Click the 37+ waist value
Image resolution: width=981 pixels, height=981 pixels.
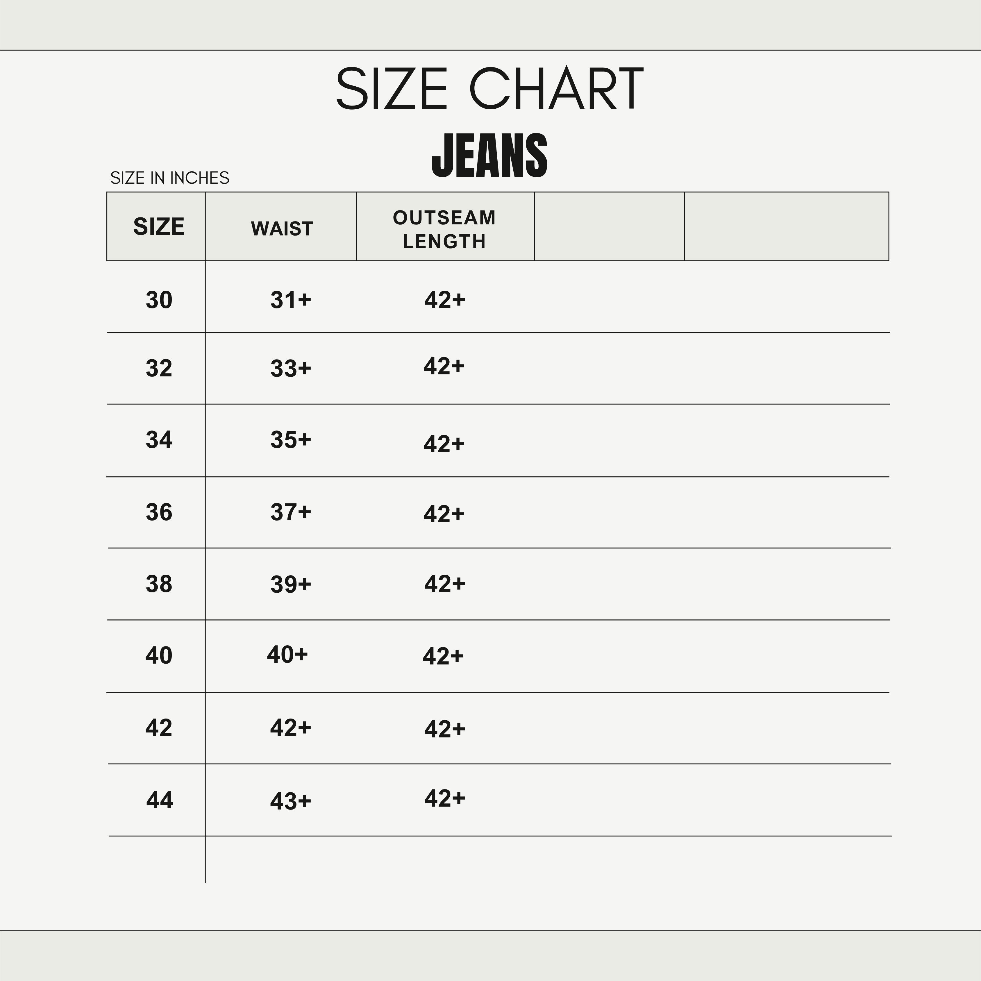(x=290, y=512)
